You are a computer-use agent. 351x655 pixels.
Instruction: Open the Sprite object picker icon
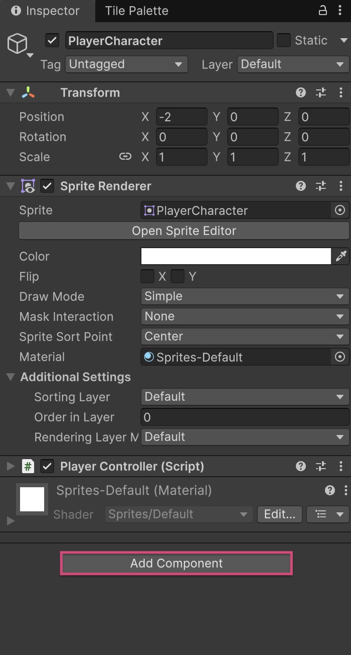pos(340,210)
